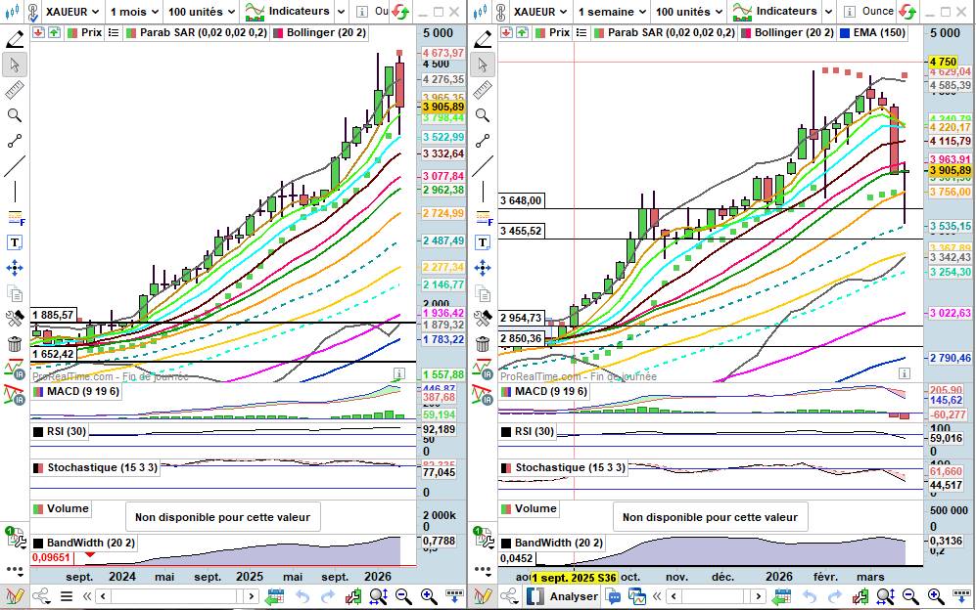Viewport: 976px width, 610px height.
Task: Choose the Fibonacci drawing tool in left sidebar
Action: click(15, 217)
